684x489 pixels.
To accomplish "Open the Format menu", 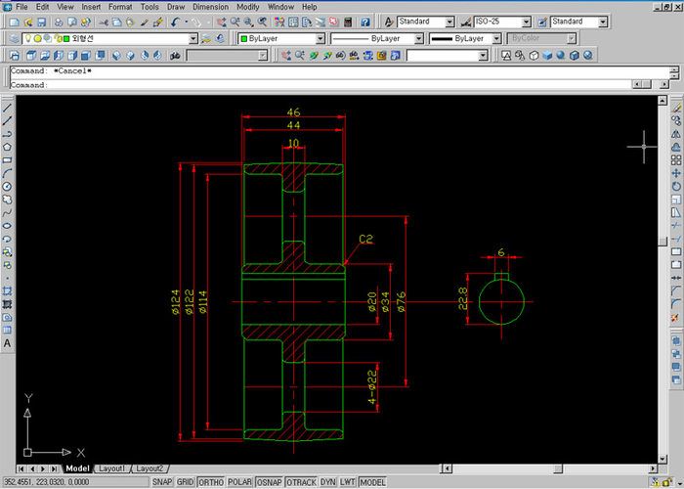I will pyautogui.click(x=120, y=7).
